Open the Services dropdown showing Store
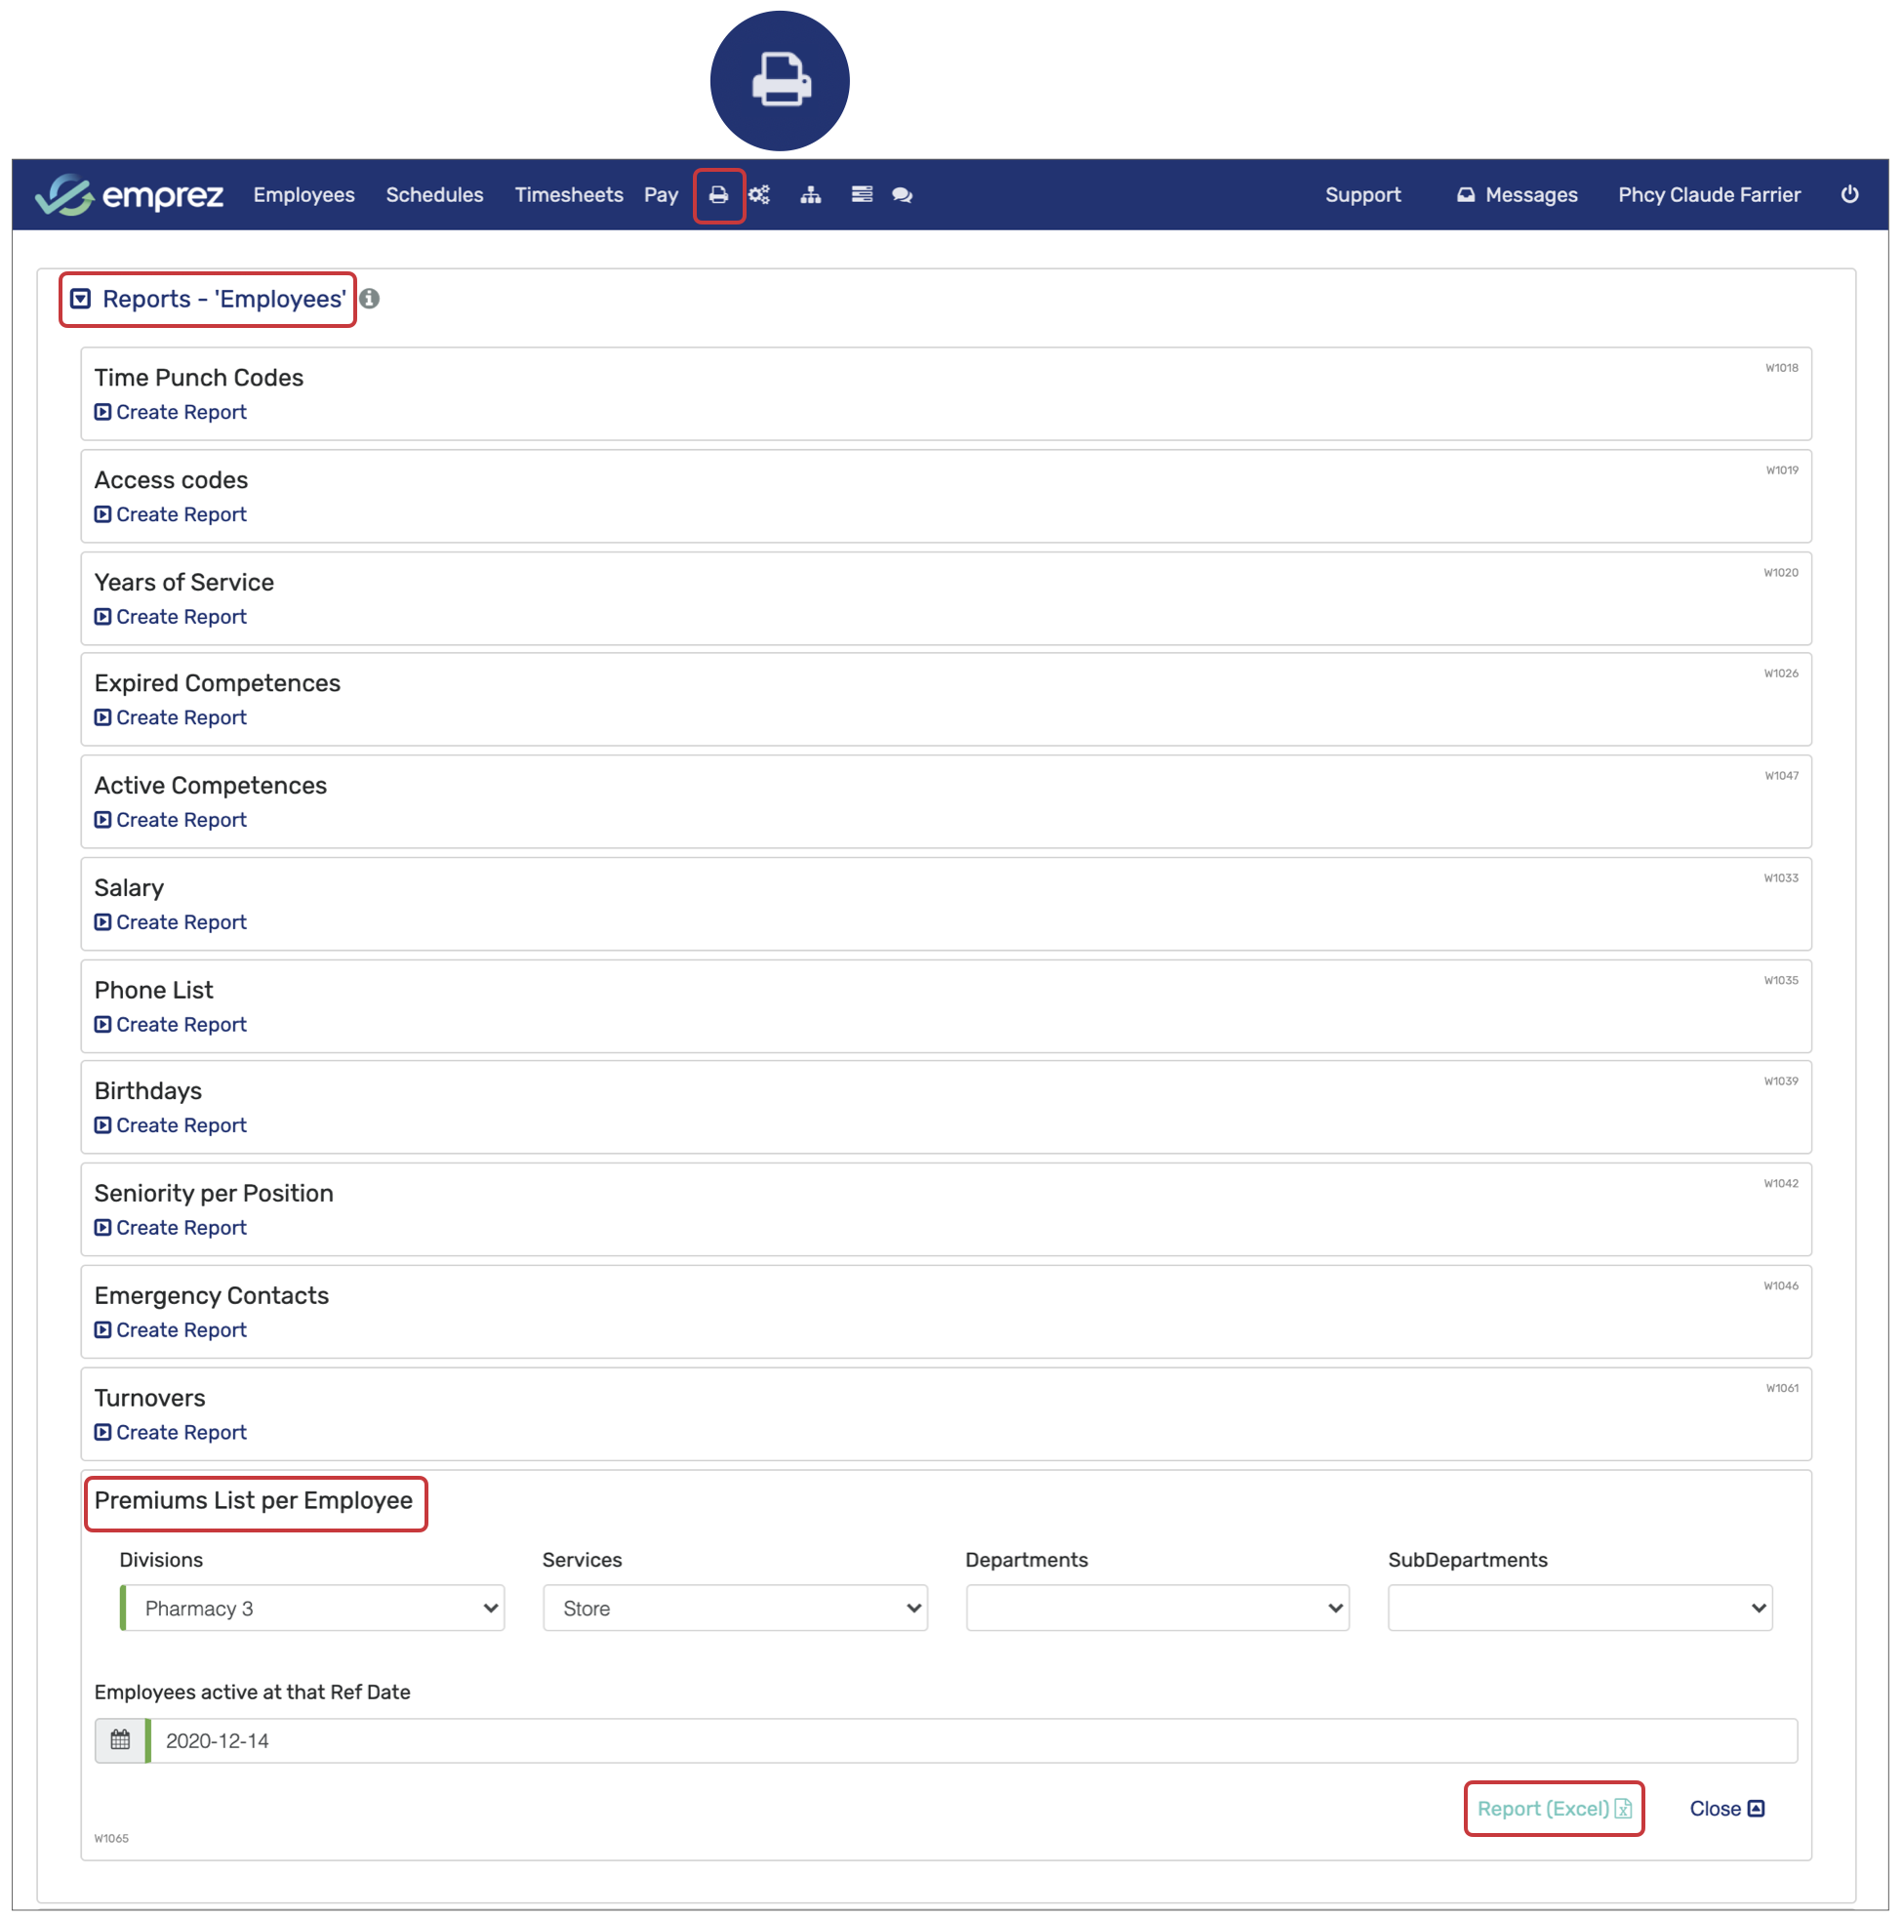This screenshot has height=1917, width=1903. [x=735, y=1609]
